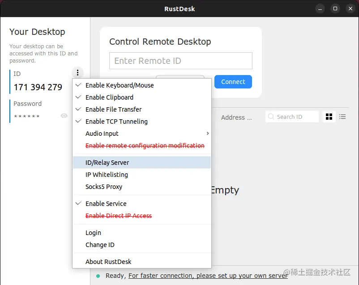Open Socks5 Proxy menu entry
This screenshot has height=285, width=359.
coord(142,187)
